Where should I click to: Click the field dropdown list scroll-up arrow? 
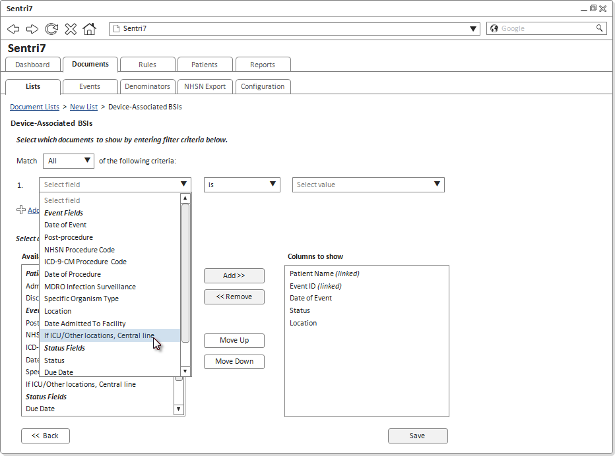pyautogui.click(x=185, y=198)
